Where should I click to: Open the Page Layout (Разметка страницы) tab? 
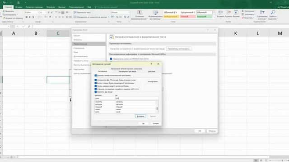(34, 7)
